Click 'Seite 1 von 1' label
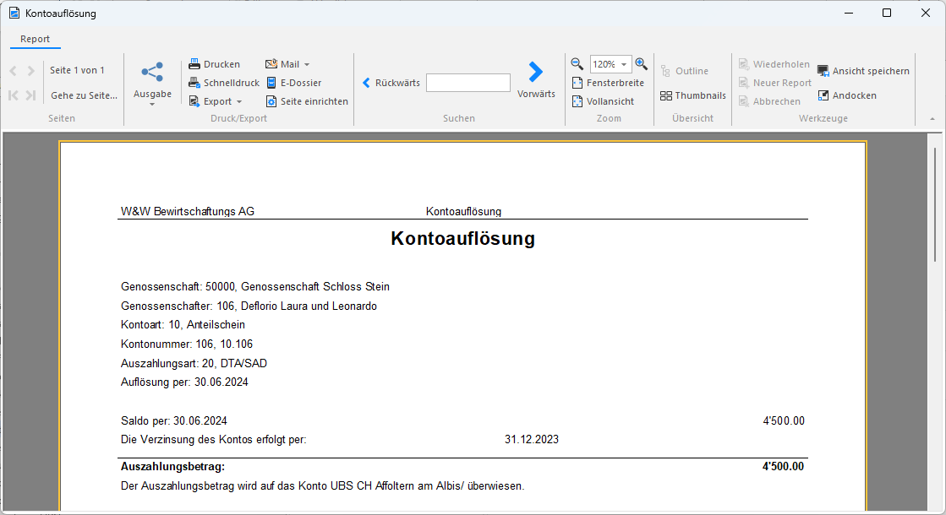The image size is (946, 515). coord(77,70)
